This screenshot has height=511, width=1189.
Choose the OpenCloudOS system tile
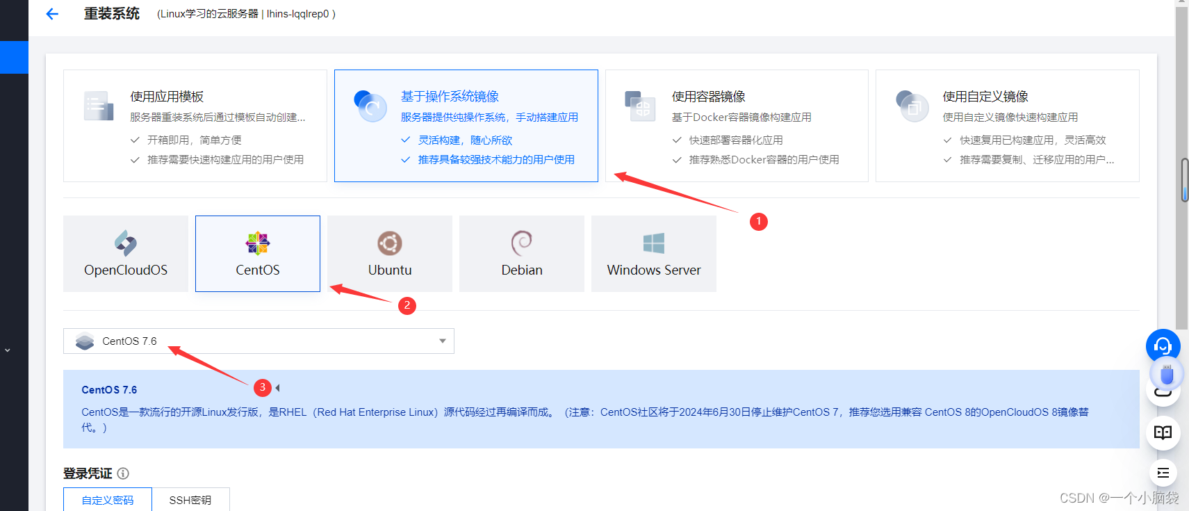[x=126, y=254]
